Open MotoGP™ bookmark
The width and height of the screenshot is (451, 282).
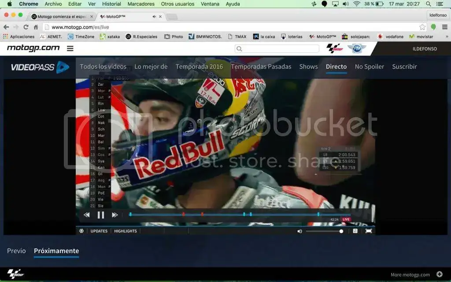323,37
